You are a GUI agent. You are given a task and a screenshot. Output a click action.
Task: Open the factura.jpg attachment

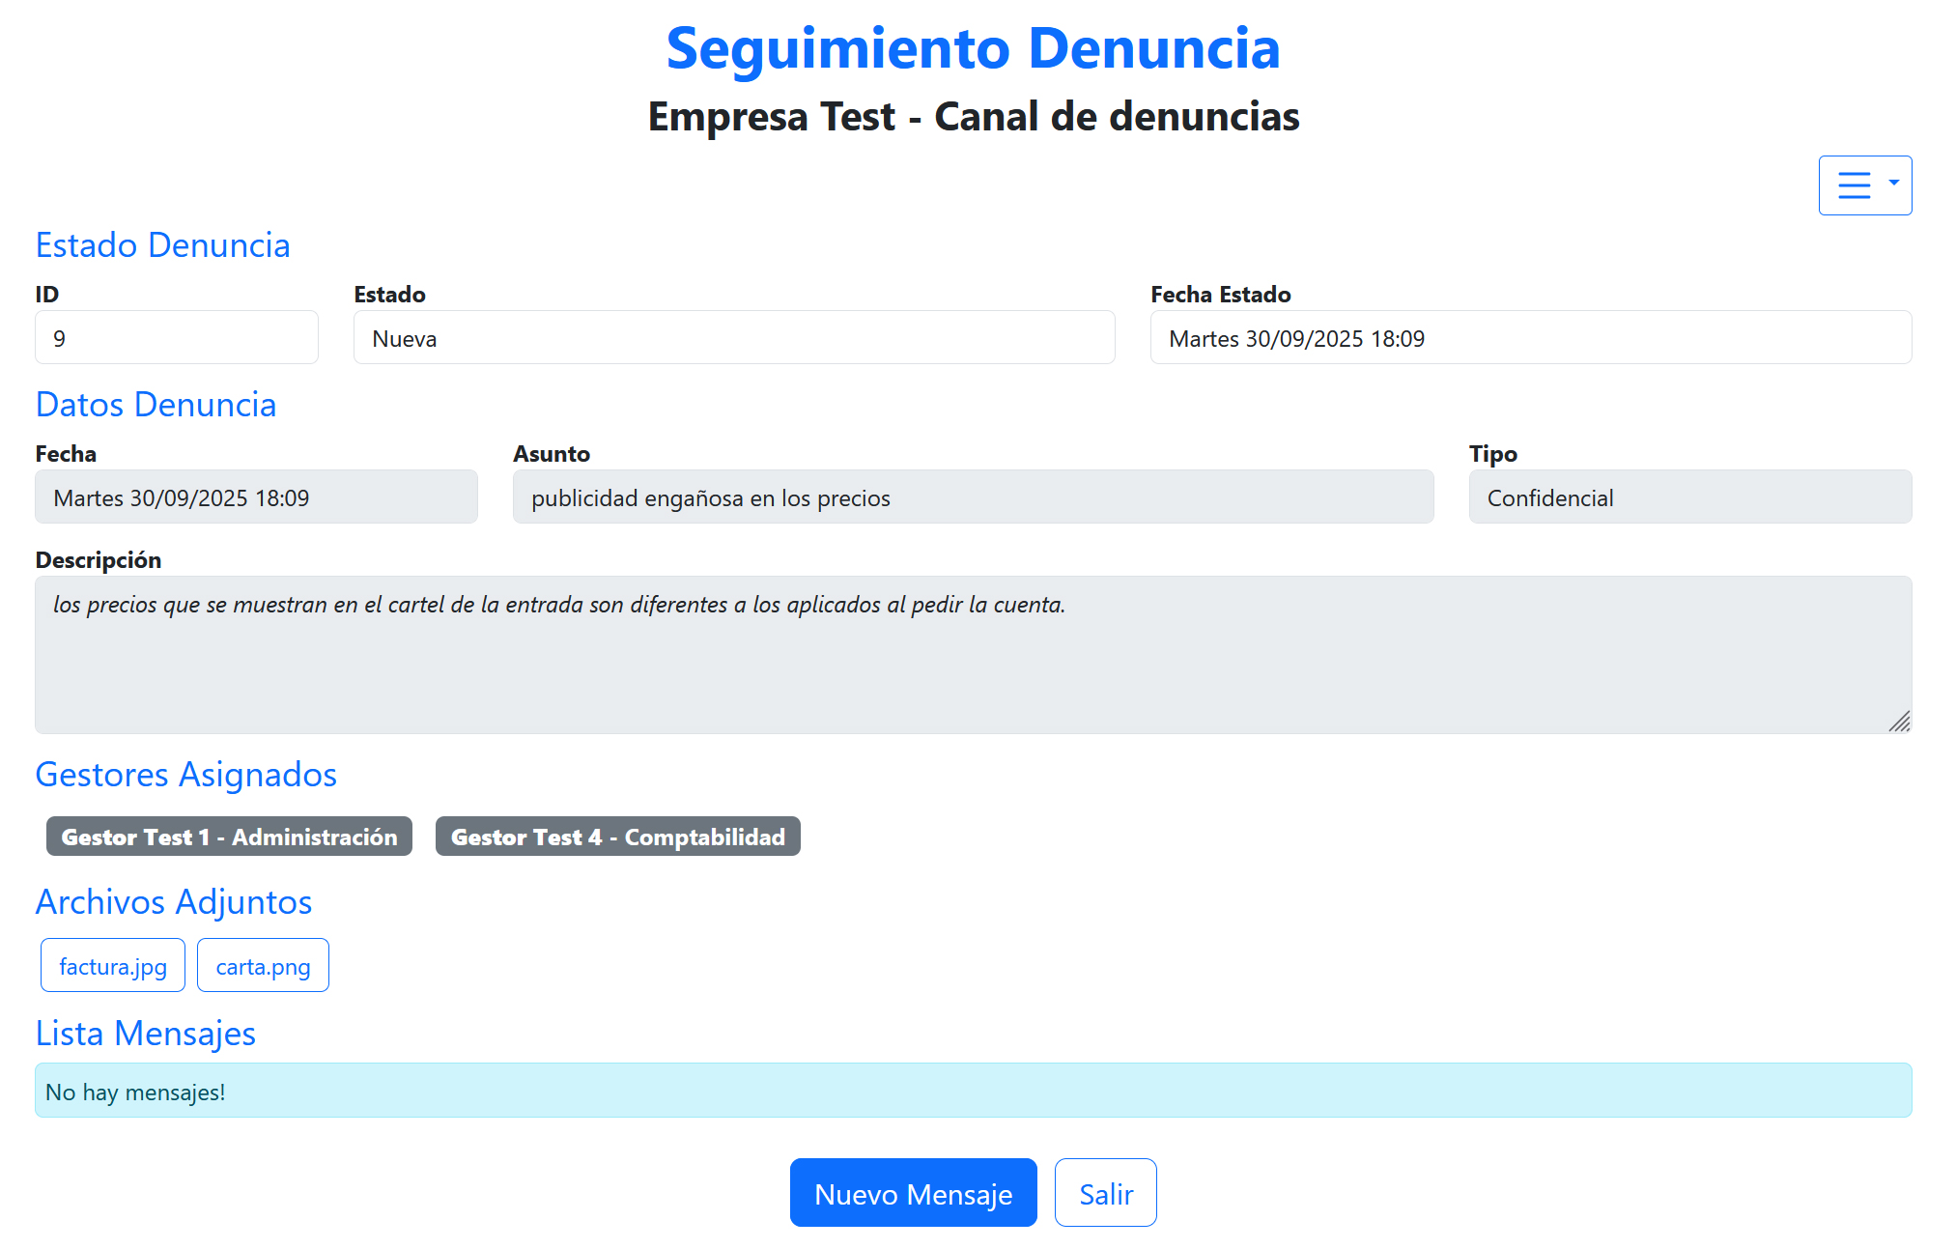point(112,964)
